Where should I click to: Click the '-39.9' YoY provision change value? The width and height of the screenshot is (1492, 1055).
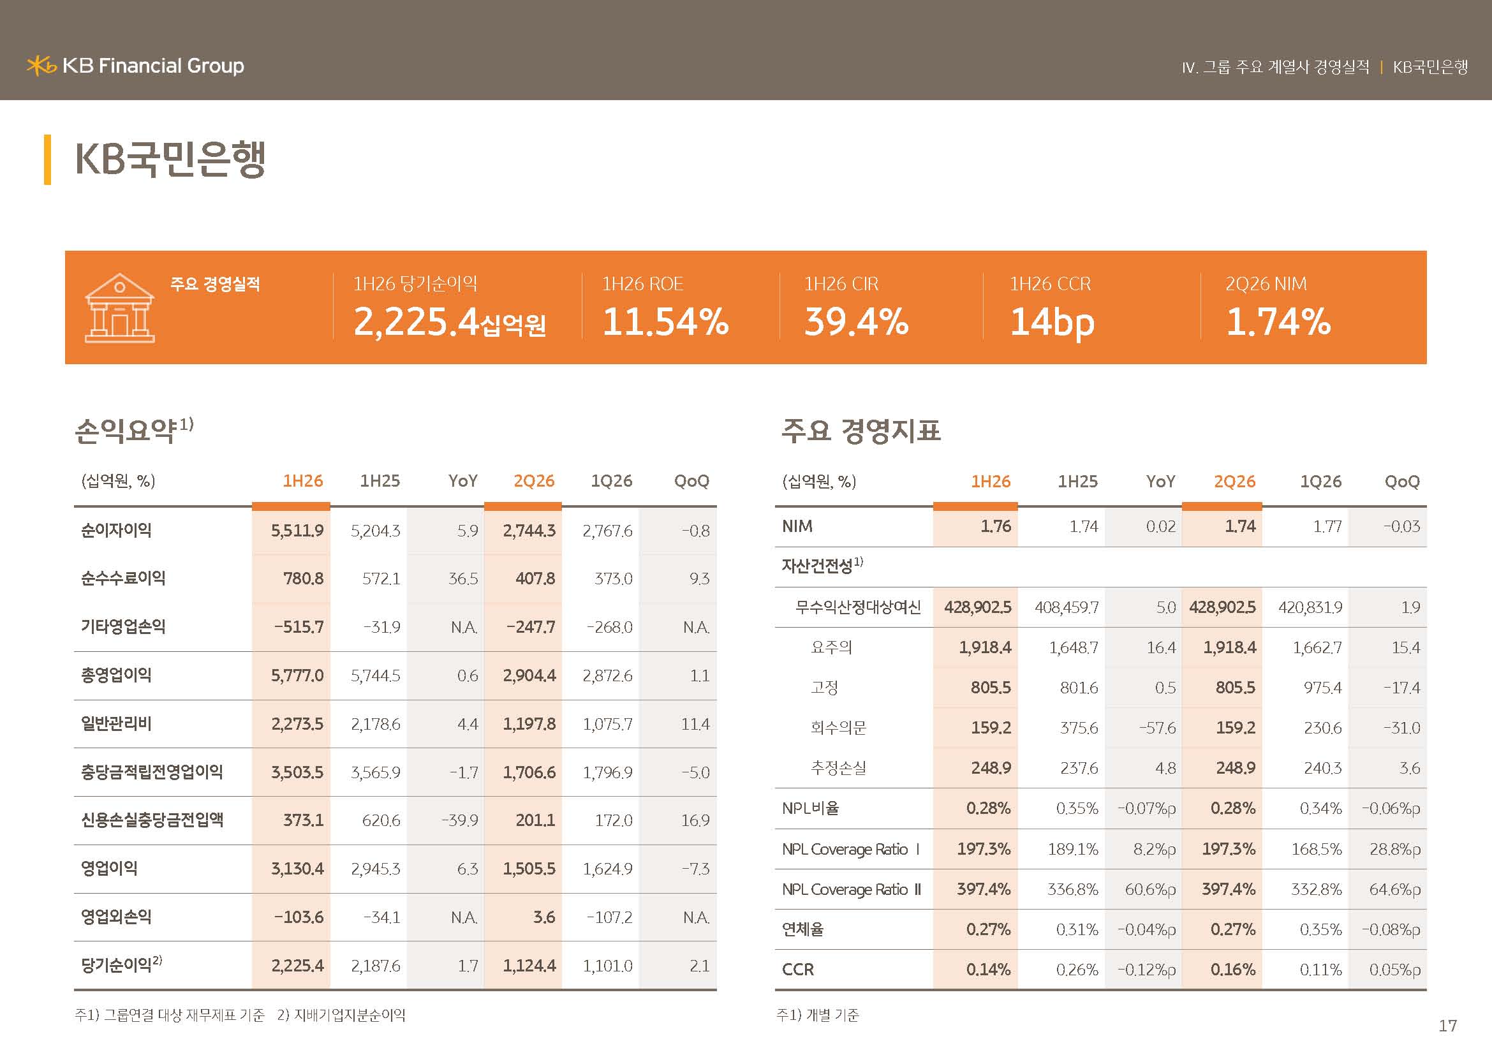pos(459,820)
